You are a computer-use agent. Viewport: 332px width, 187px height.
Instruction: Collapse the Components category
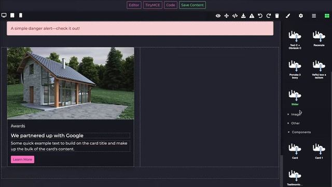(299, 132)
